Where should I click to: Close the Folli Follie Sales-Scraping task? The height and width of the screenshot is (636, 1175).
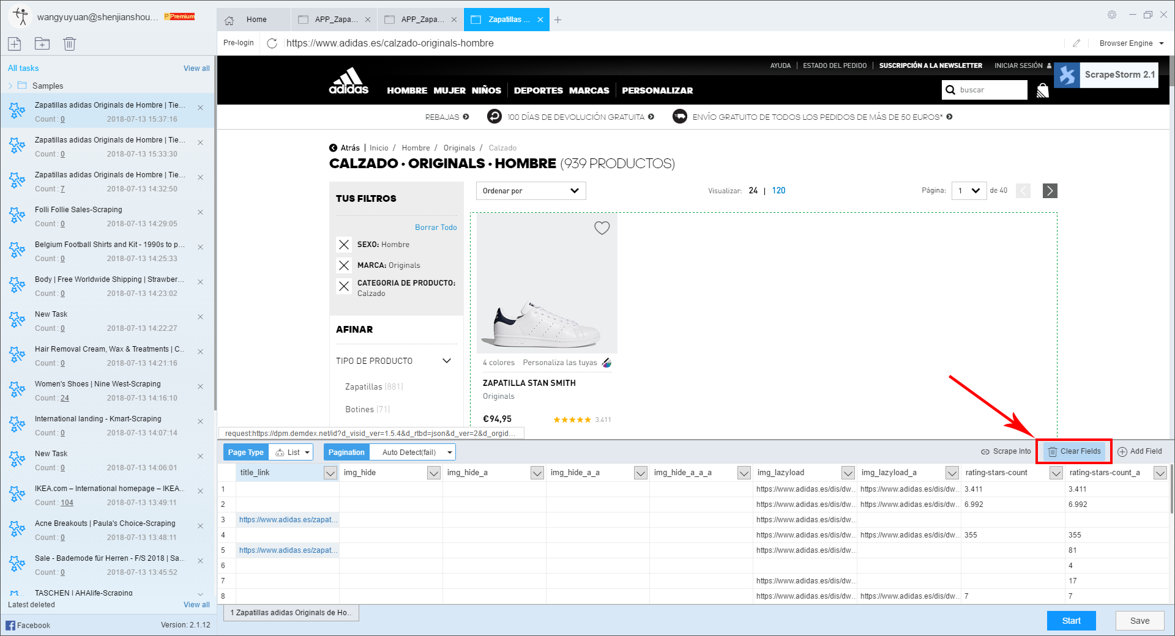coord(200,212)
